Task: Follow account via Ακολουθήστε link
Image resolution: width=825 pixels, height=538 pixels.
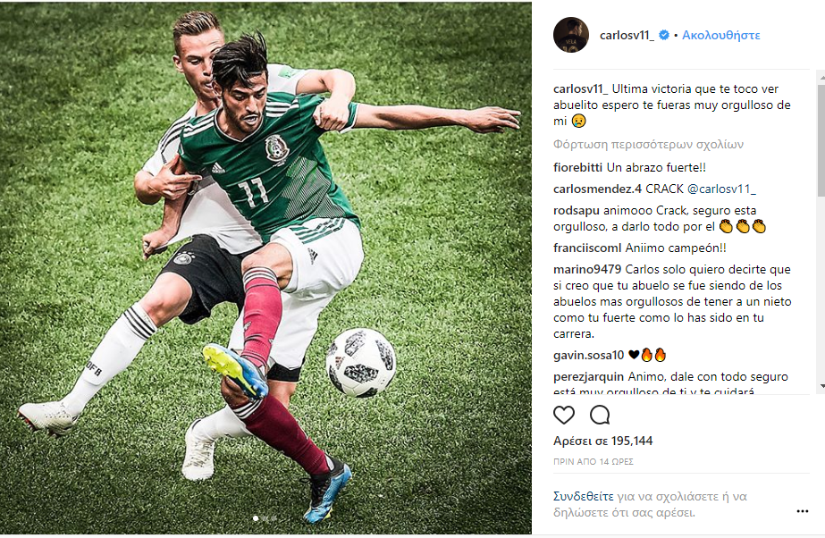Action: click(x=720, y=35)
